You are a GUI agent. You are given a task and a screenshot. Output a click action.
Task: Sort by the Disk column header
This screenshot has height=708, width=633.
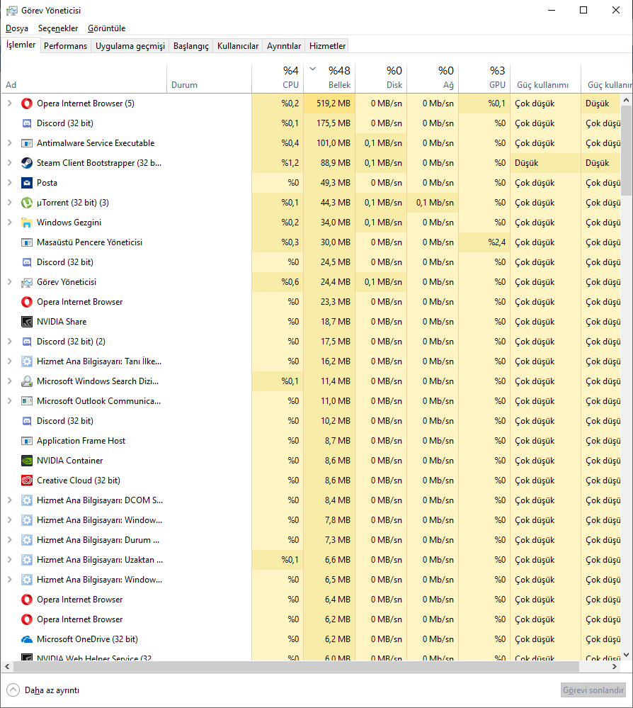point(381,78)
